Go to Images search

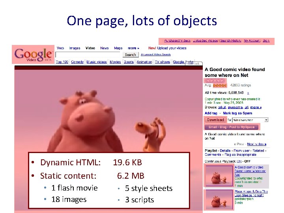(x=75, y=48)
